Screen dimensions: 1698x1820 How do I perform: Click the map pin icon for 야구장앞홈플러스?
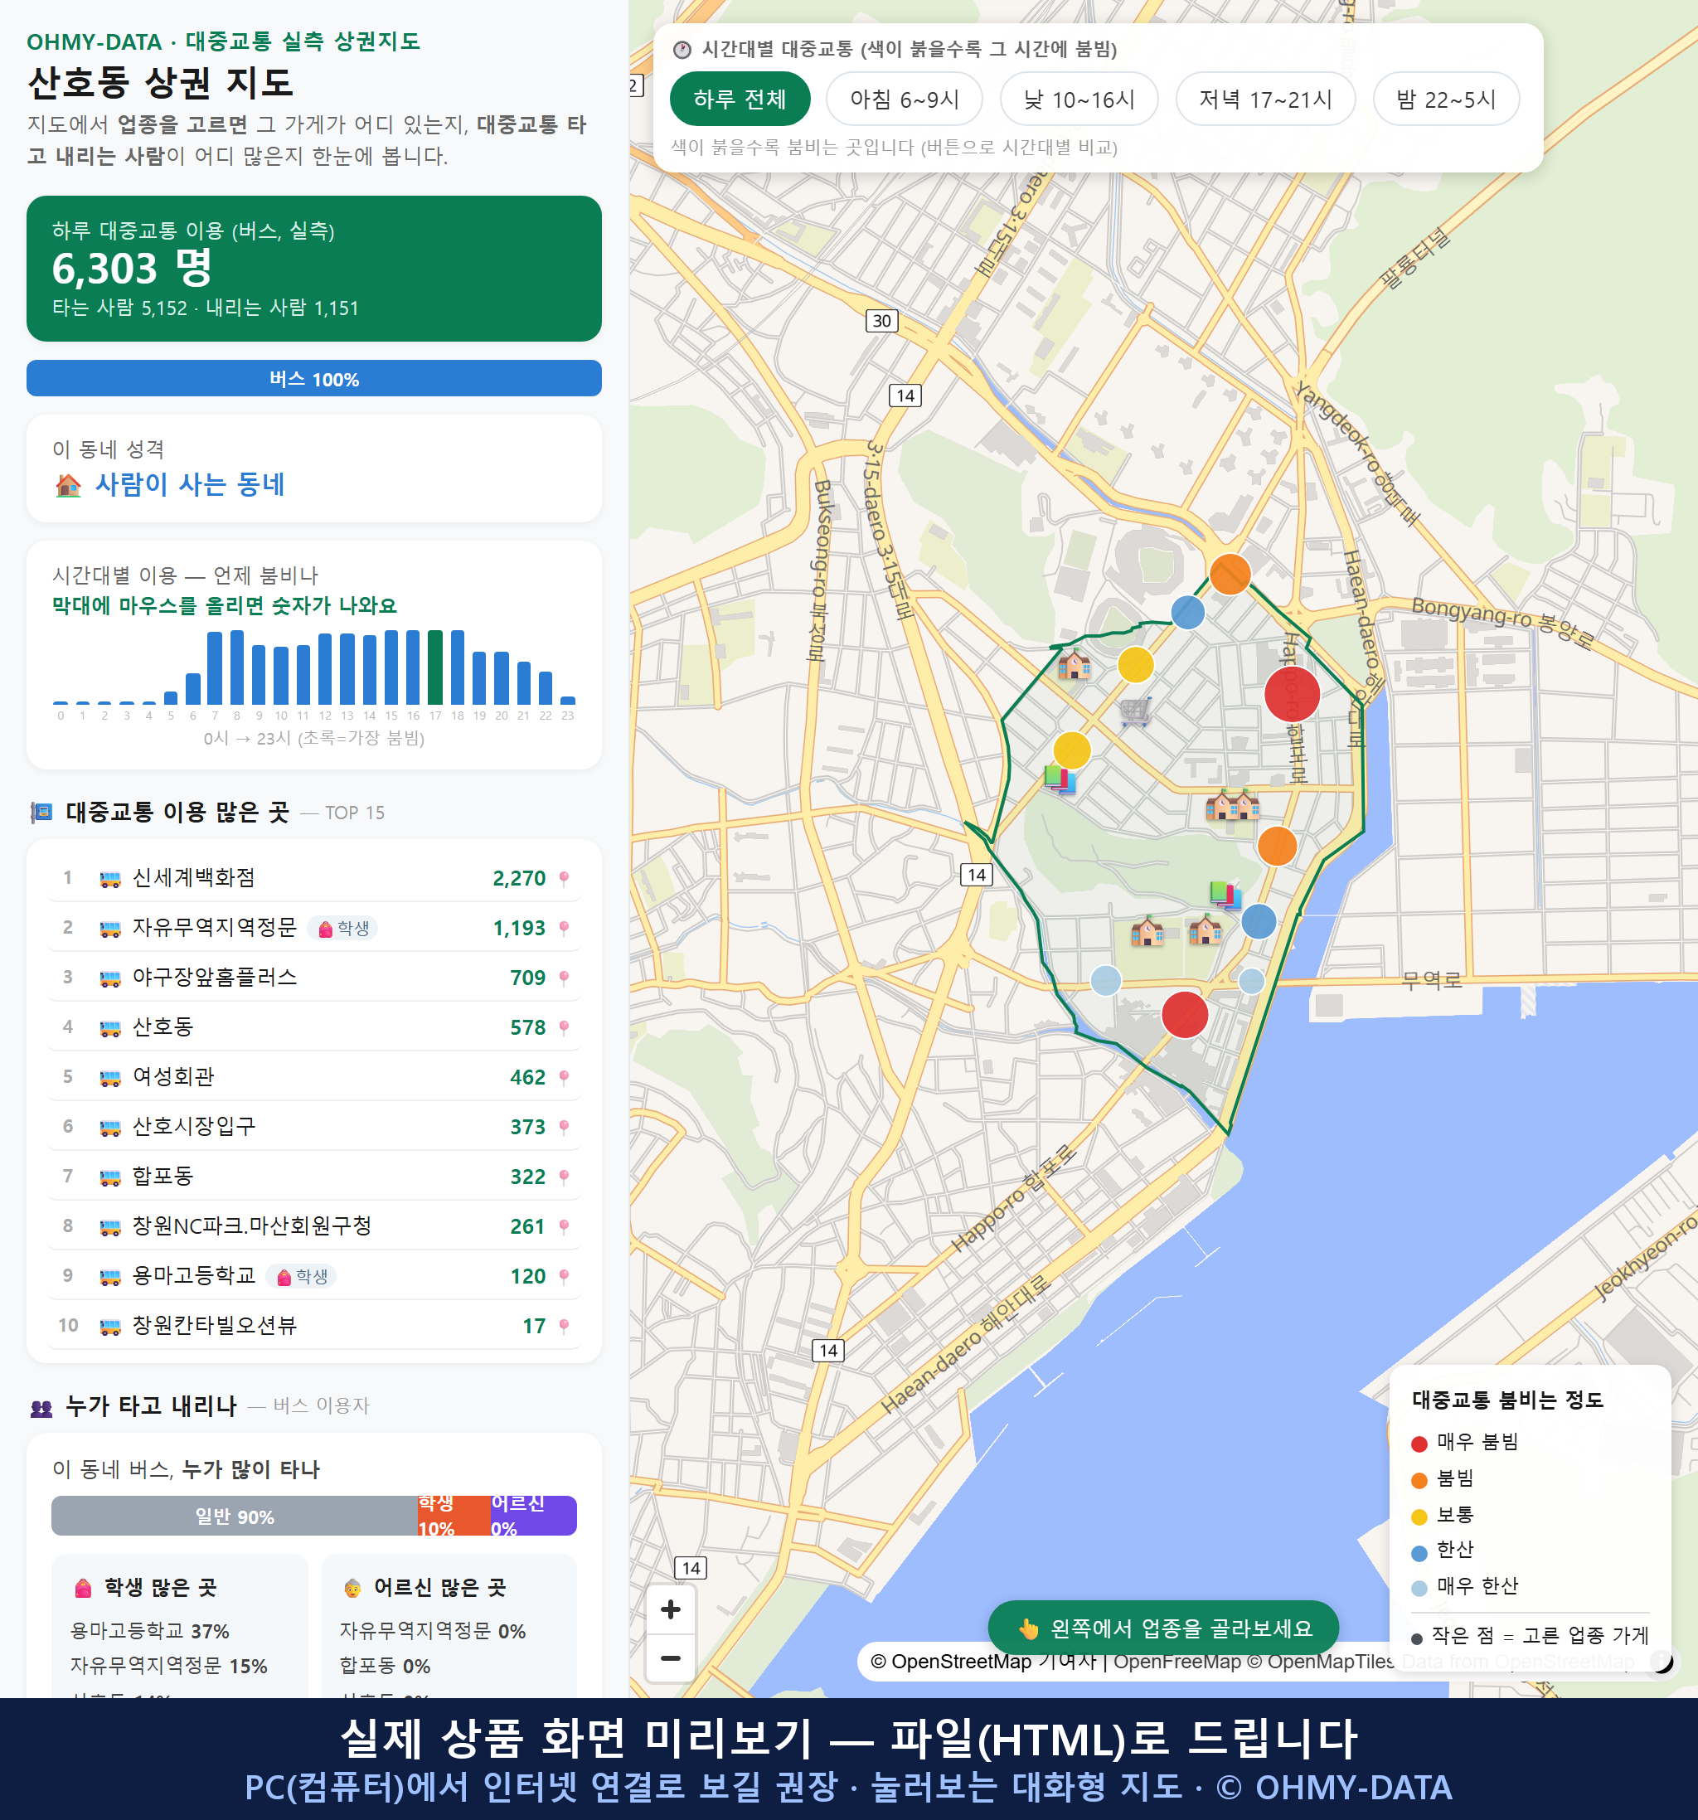click(x=564, y=978)
